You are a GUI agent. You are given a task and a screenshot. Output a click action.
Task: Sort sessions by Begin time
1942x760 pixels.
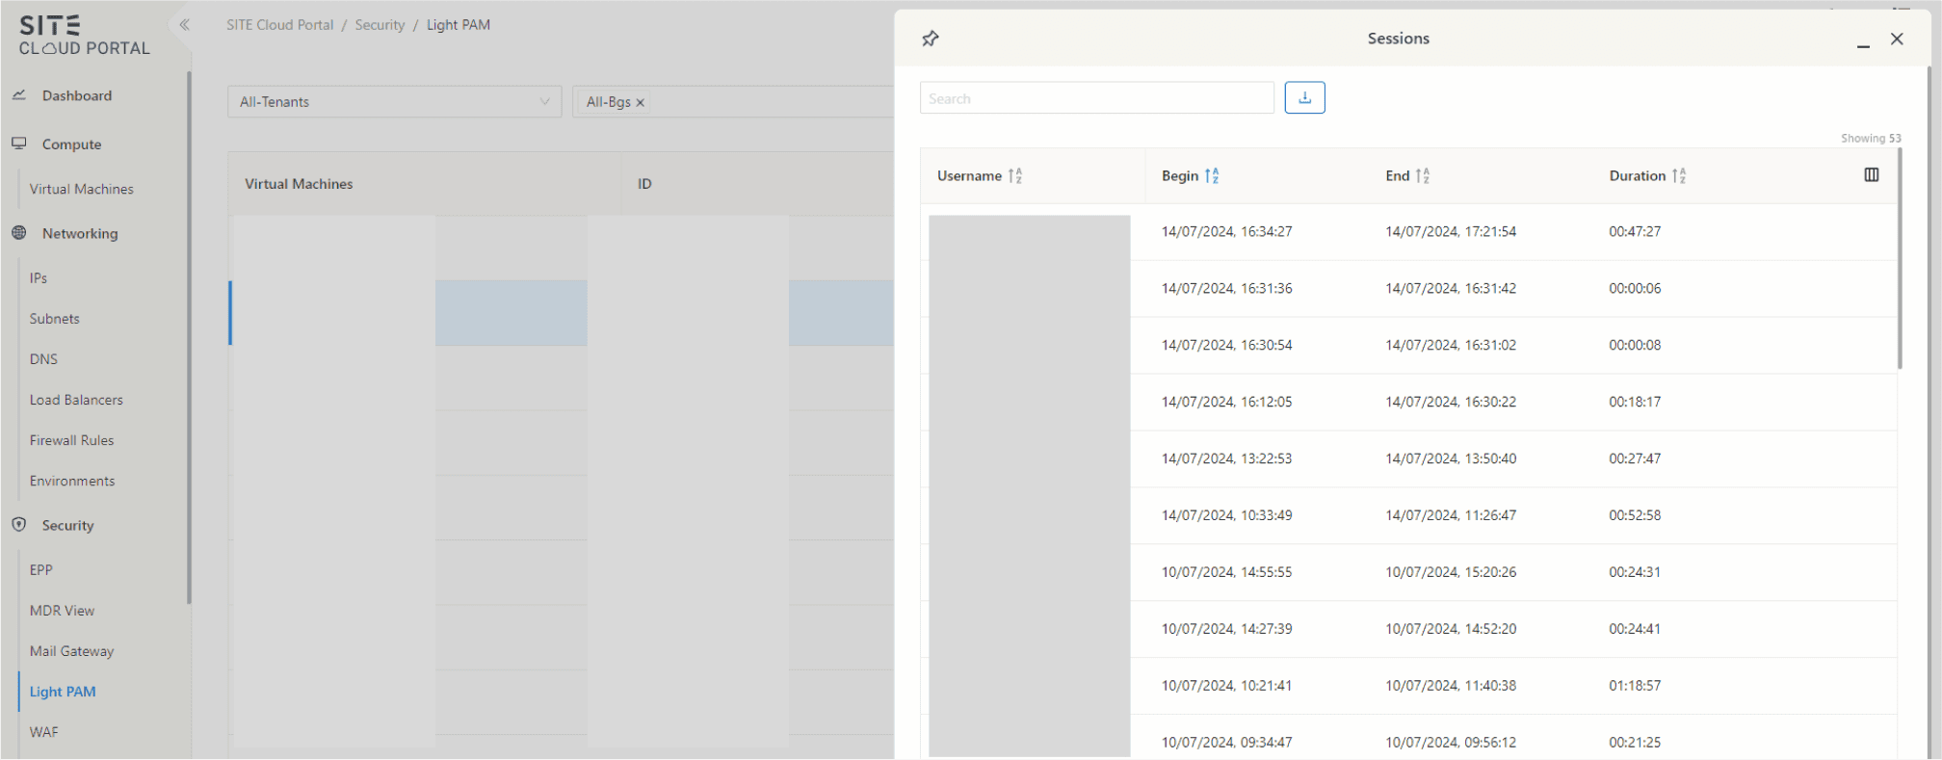[1211, 176]
